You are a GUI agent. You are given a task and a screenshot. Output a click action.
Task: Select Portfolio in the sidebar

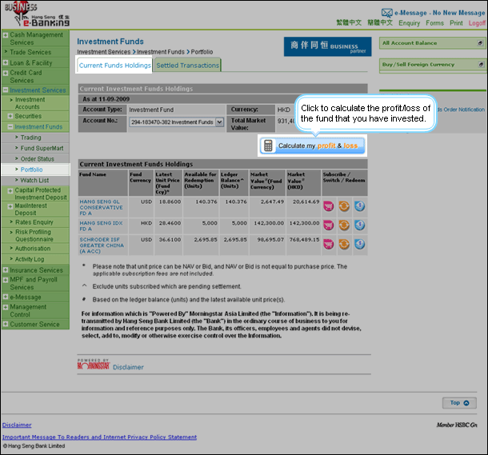[31, 170]
